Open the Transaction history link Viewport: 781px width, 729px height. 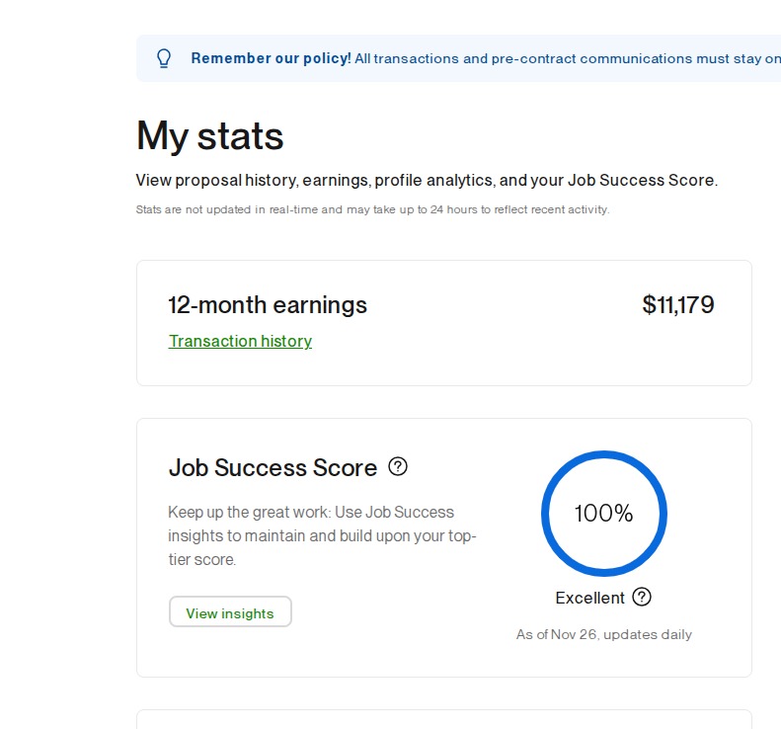[240, 341]
